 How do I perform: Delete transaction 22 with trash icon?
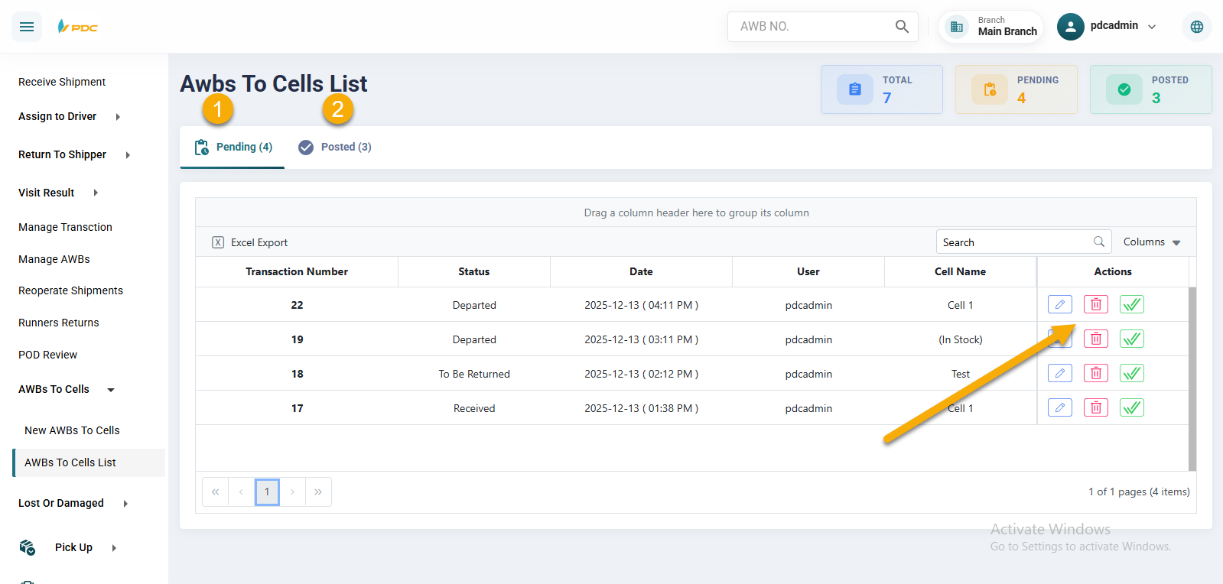click(1096, 304)
